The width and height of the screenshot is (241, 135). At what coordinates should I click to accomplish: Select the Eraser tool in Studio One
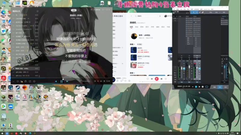point(202,12)
